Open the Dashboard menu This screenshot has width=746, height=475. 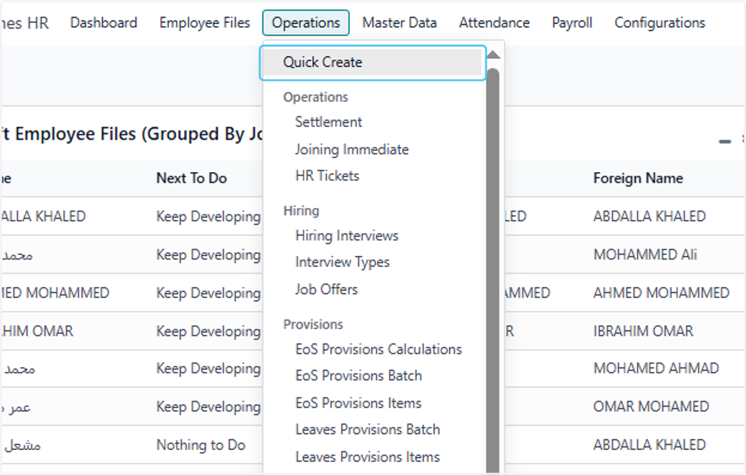point(103,23)
